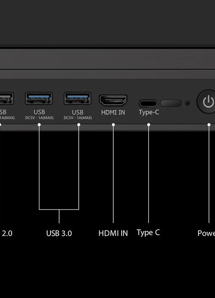Image resolution: width=215 pixels, height=298 pixels.
Task: Click the callout dot below Type-C label
Action: (148, 125)
